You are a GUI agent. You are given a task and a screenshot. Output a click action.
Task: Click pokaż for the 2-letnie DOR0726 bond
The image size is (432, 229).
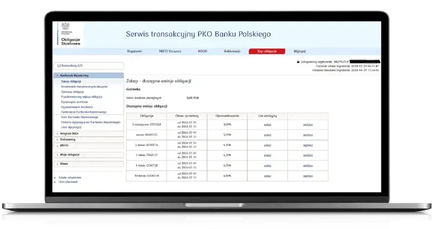(x=267, y=145)
